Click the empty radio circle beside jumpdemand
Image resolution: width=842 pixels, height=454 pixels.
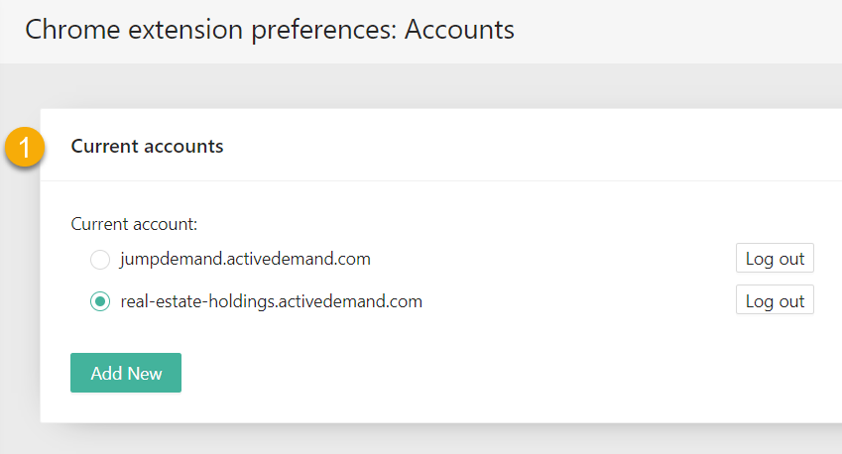coord(100,259)
